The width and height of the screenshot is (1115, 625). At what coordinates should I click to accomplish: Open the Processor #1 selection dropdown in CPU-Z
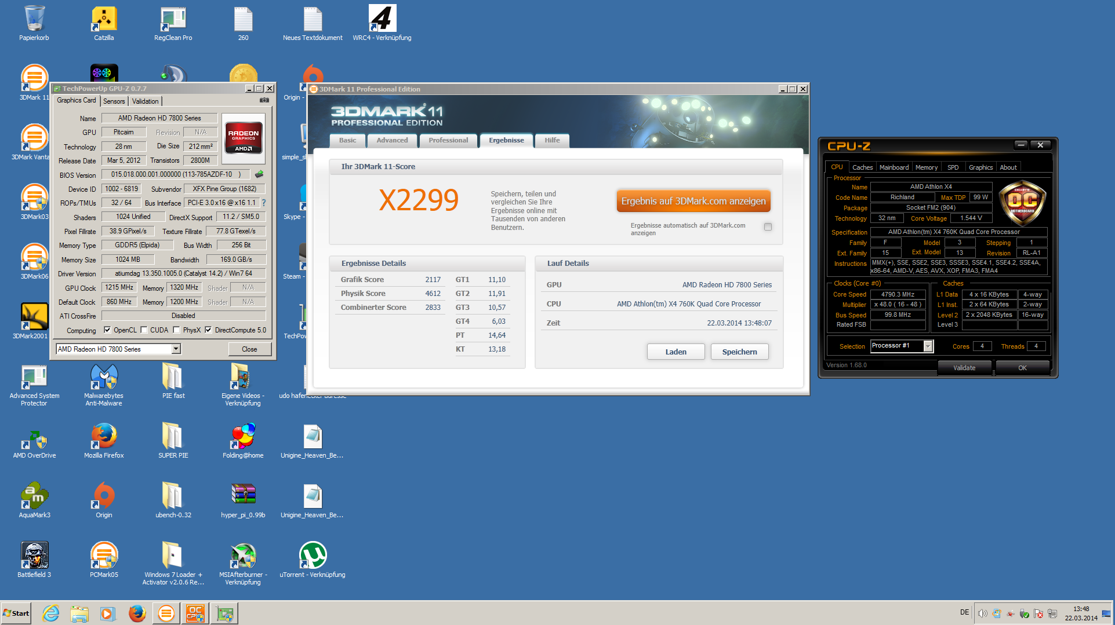tap(928, 346)
